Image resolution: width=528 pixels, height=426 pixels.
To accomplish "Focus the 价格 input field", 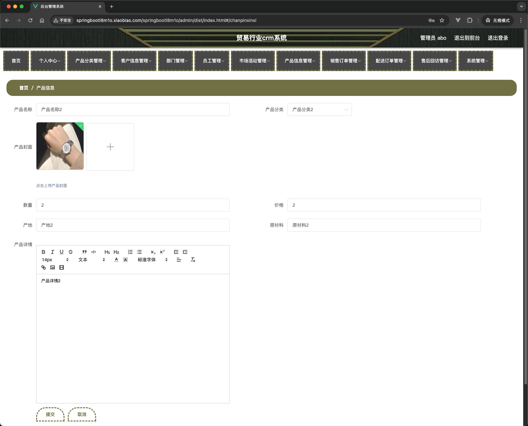I will [384, 205].
